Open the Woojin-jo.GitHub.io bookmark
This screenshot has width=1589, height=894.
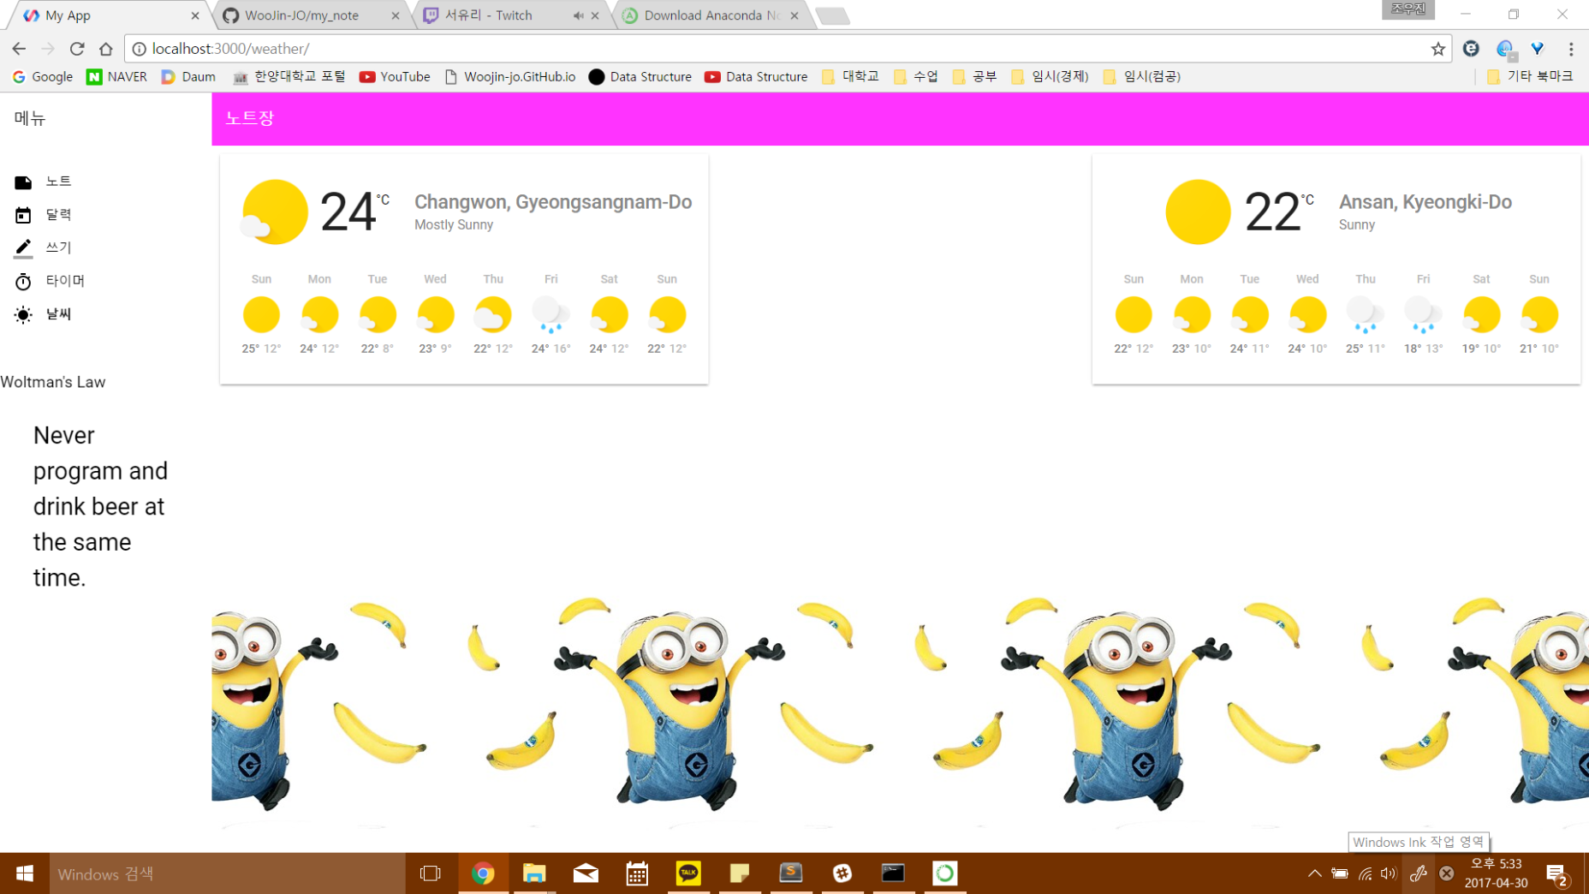click(x=509, y=76)
